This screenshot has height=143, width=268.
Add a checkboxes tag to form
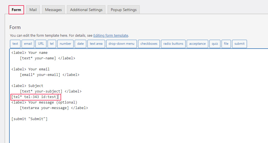pos(149,44)
